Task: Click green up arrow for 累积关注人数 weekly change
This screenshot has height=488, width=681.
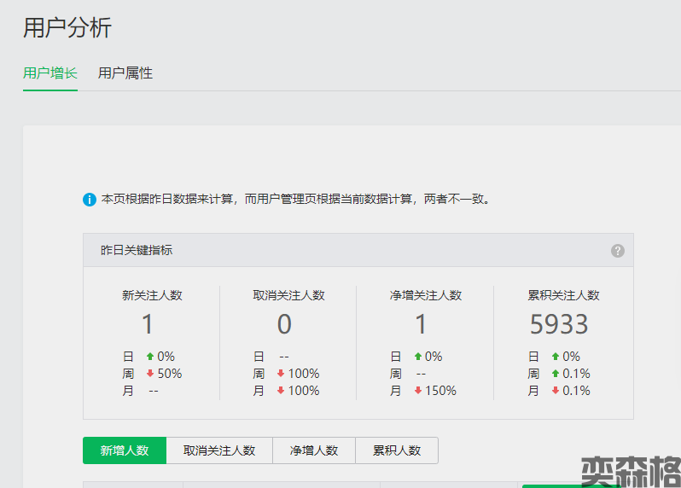Action: (x=556, y=374)
